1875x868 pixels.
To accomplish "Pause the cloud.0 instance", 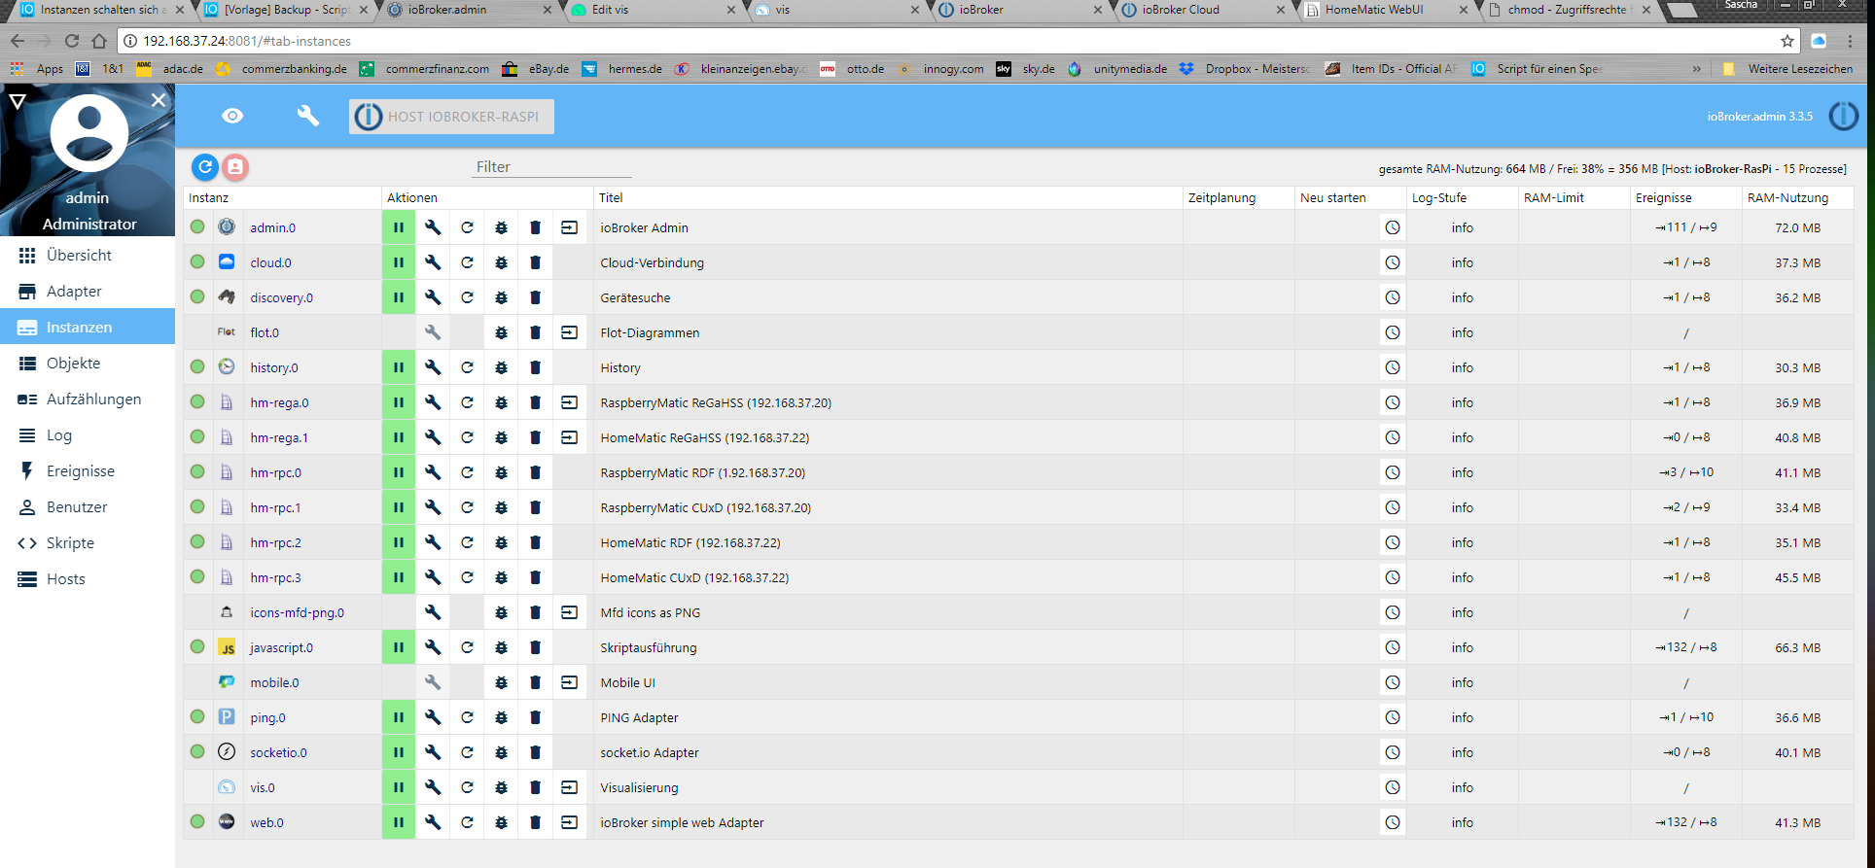I will (399, 262).
